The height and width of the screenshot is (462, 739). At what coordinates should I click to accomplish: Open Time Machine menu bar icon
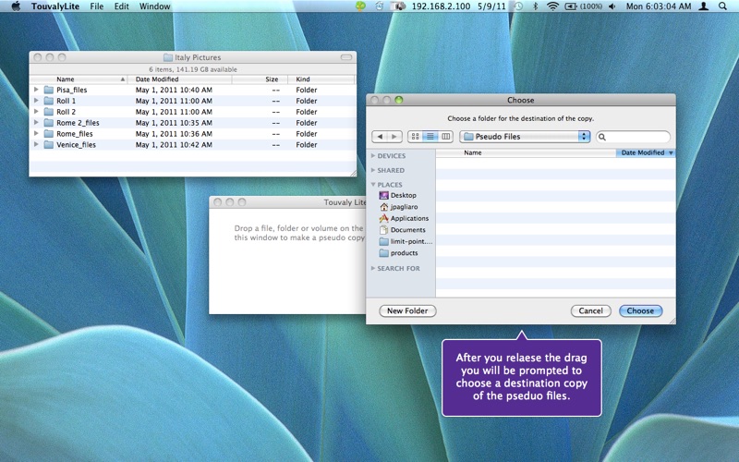[518, 6]
